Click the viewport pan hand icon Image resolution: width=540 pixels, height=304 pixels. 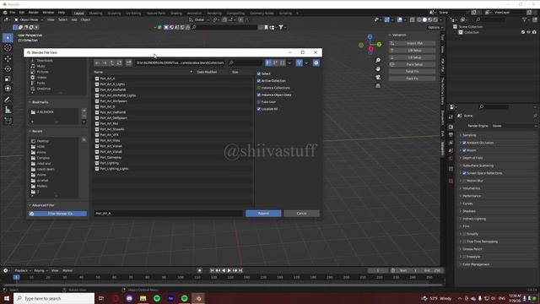pos(378,68)
